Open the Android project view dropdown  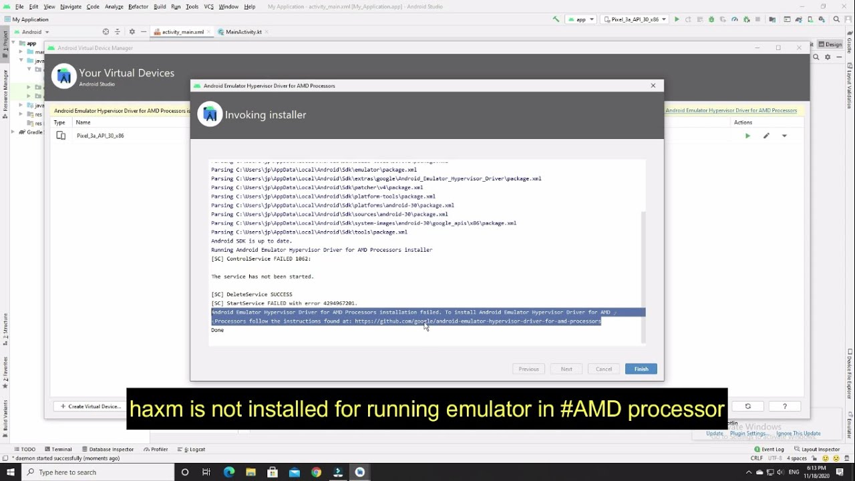(31, 31)
